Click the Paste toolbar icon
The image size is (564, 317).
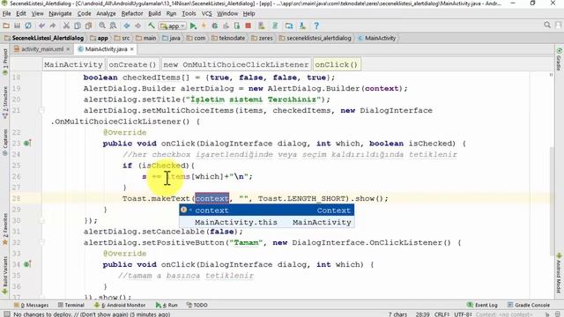tap(88, 26)
